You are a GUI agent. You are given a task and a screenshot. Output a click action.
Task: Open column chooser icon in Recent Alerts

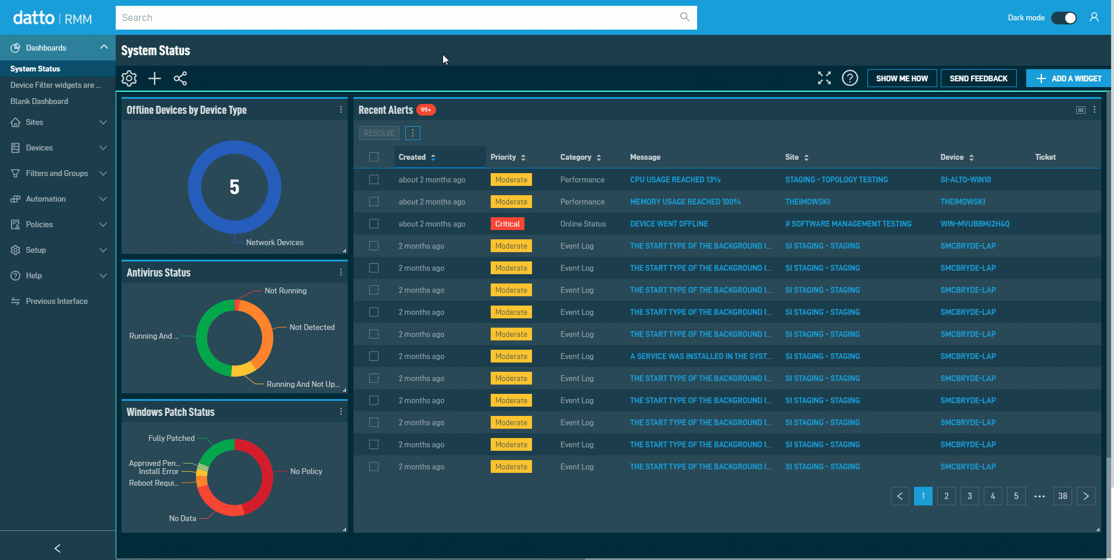pyautogui.click(x=1081, y=110)
